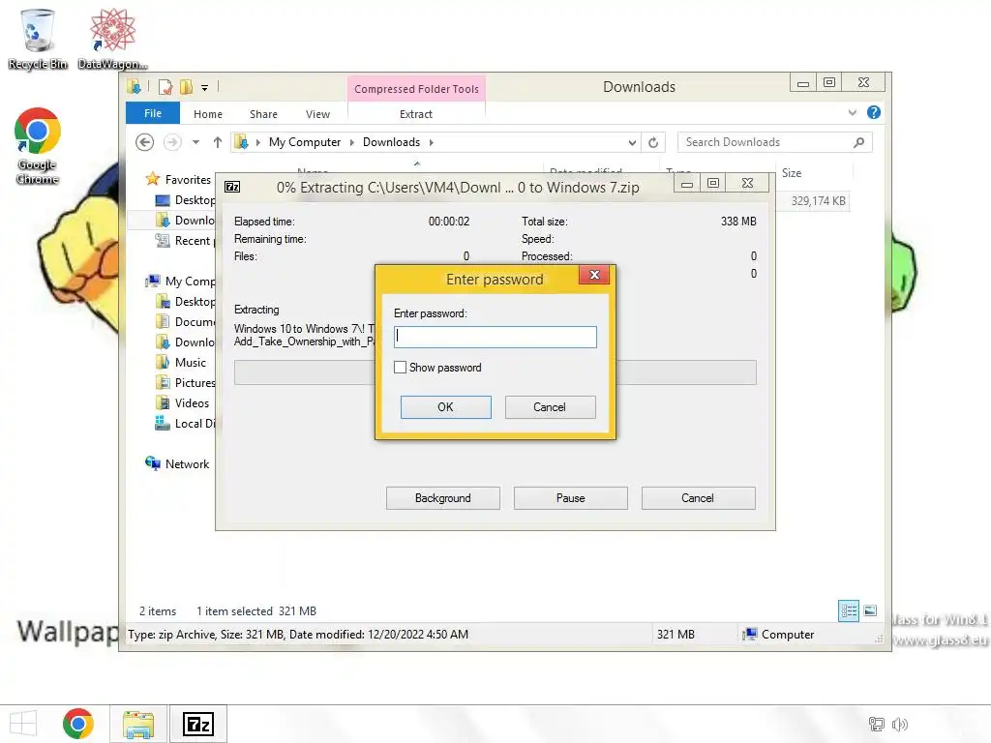Screen dimensions: 991x743
Task: Switch to the Share ribbon tab
Action: (263, 114)
